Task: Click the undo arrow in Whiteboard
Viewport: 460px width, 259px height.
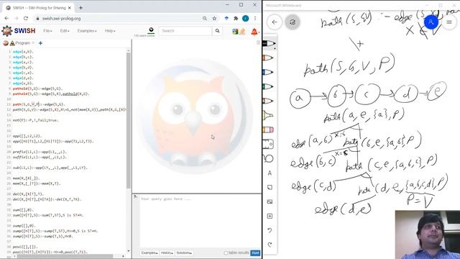Action: point(270,230)
